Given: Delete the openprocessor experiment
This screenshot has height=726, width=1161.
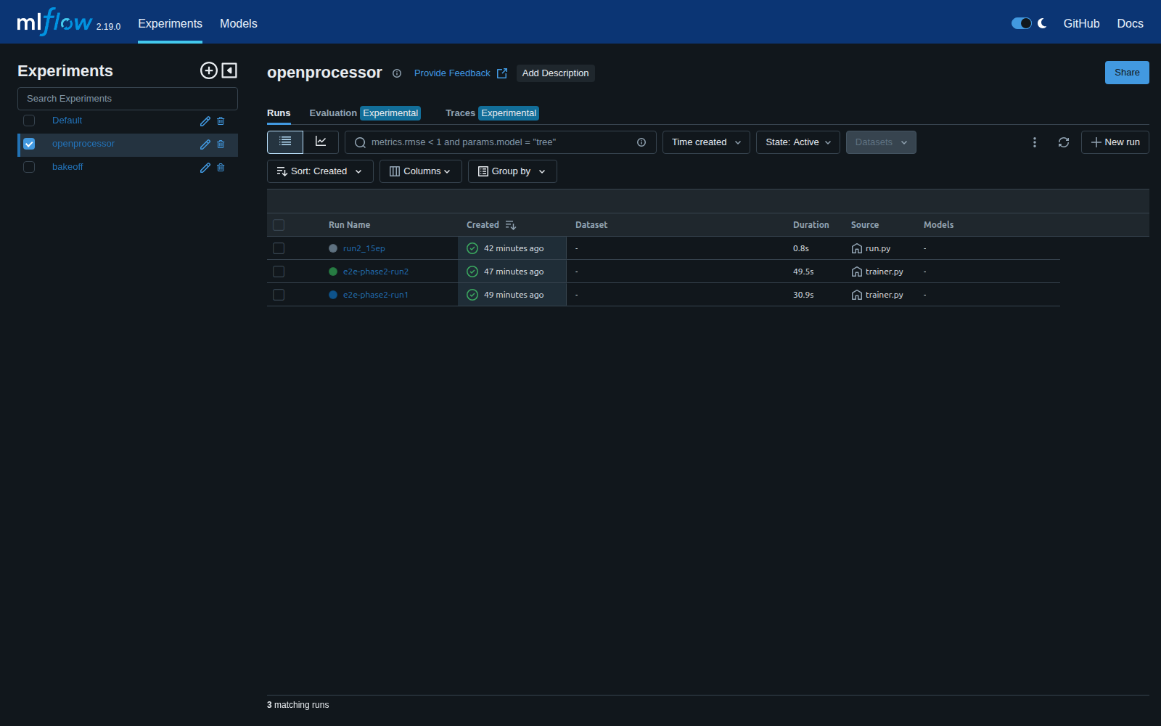Looking at the screenshot, I should tap(221, 144).
